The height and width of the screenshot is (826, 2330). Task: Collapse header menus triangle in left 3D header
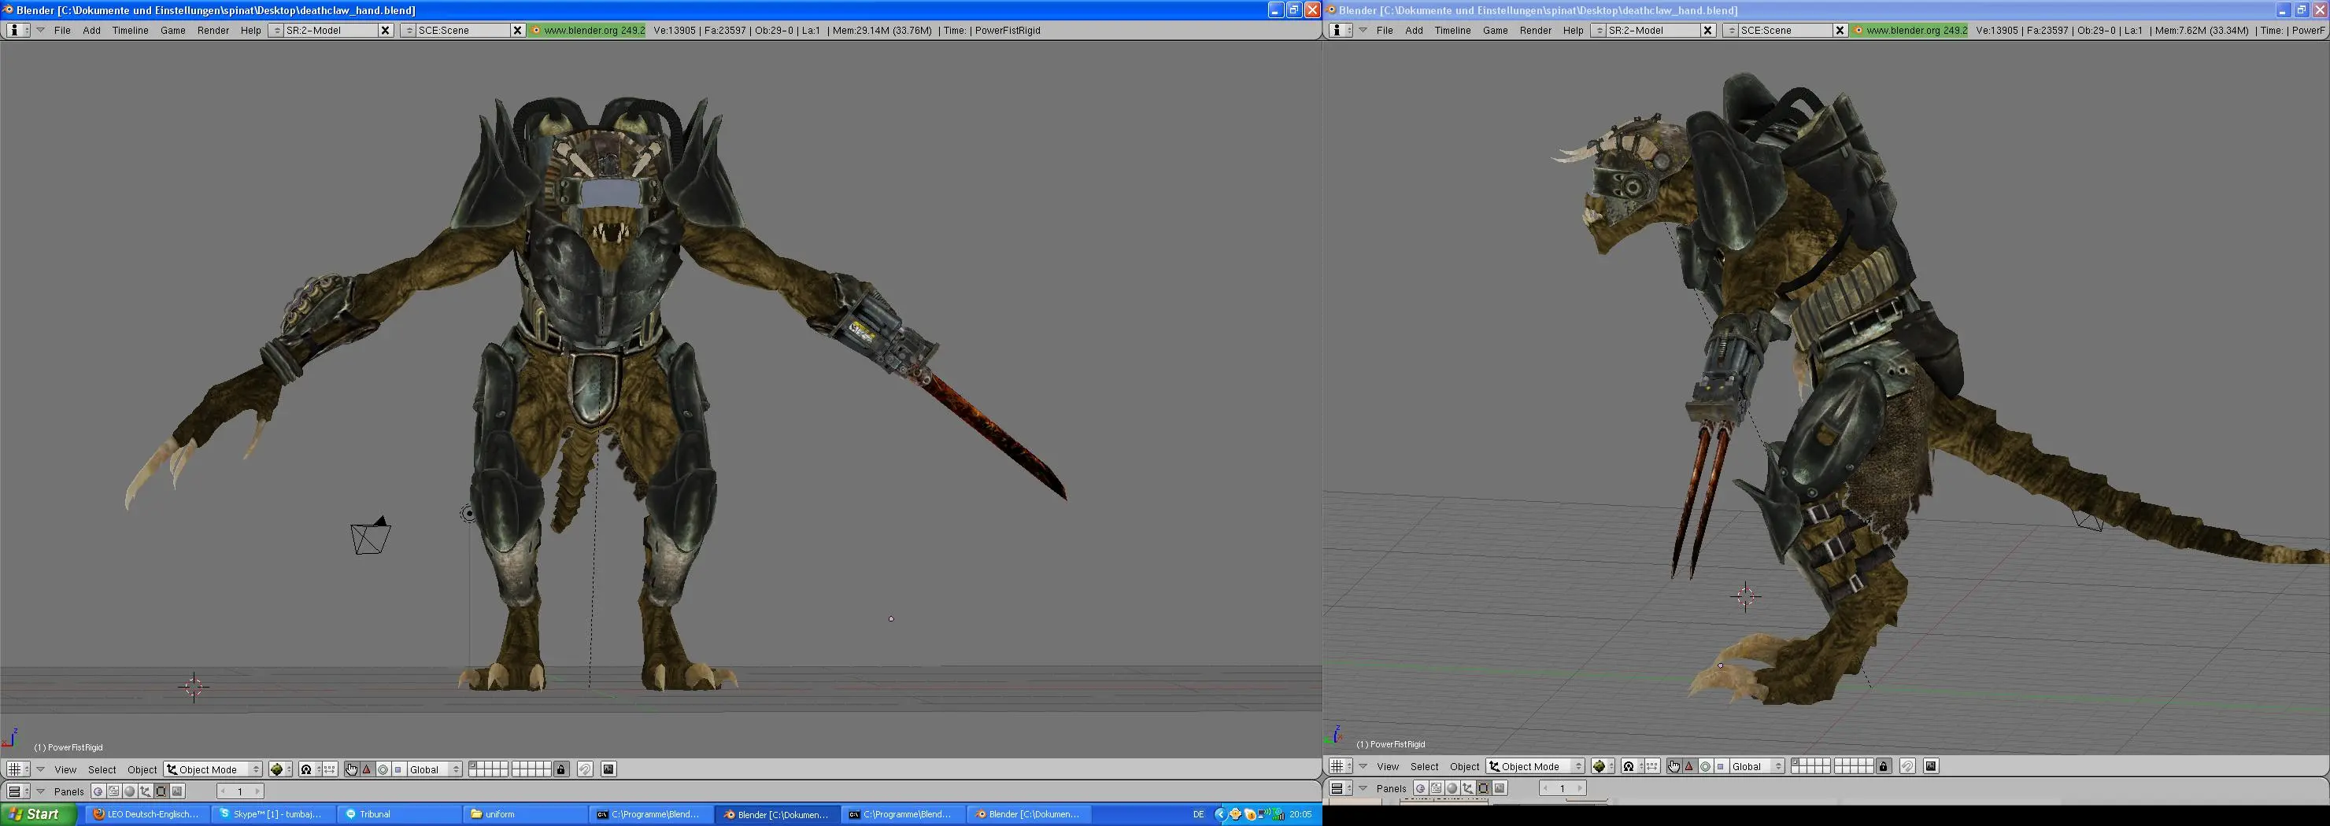pos(41,769)
